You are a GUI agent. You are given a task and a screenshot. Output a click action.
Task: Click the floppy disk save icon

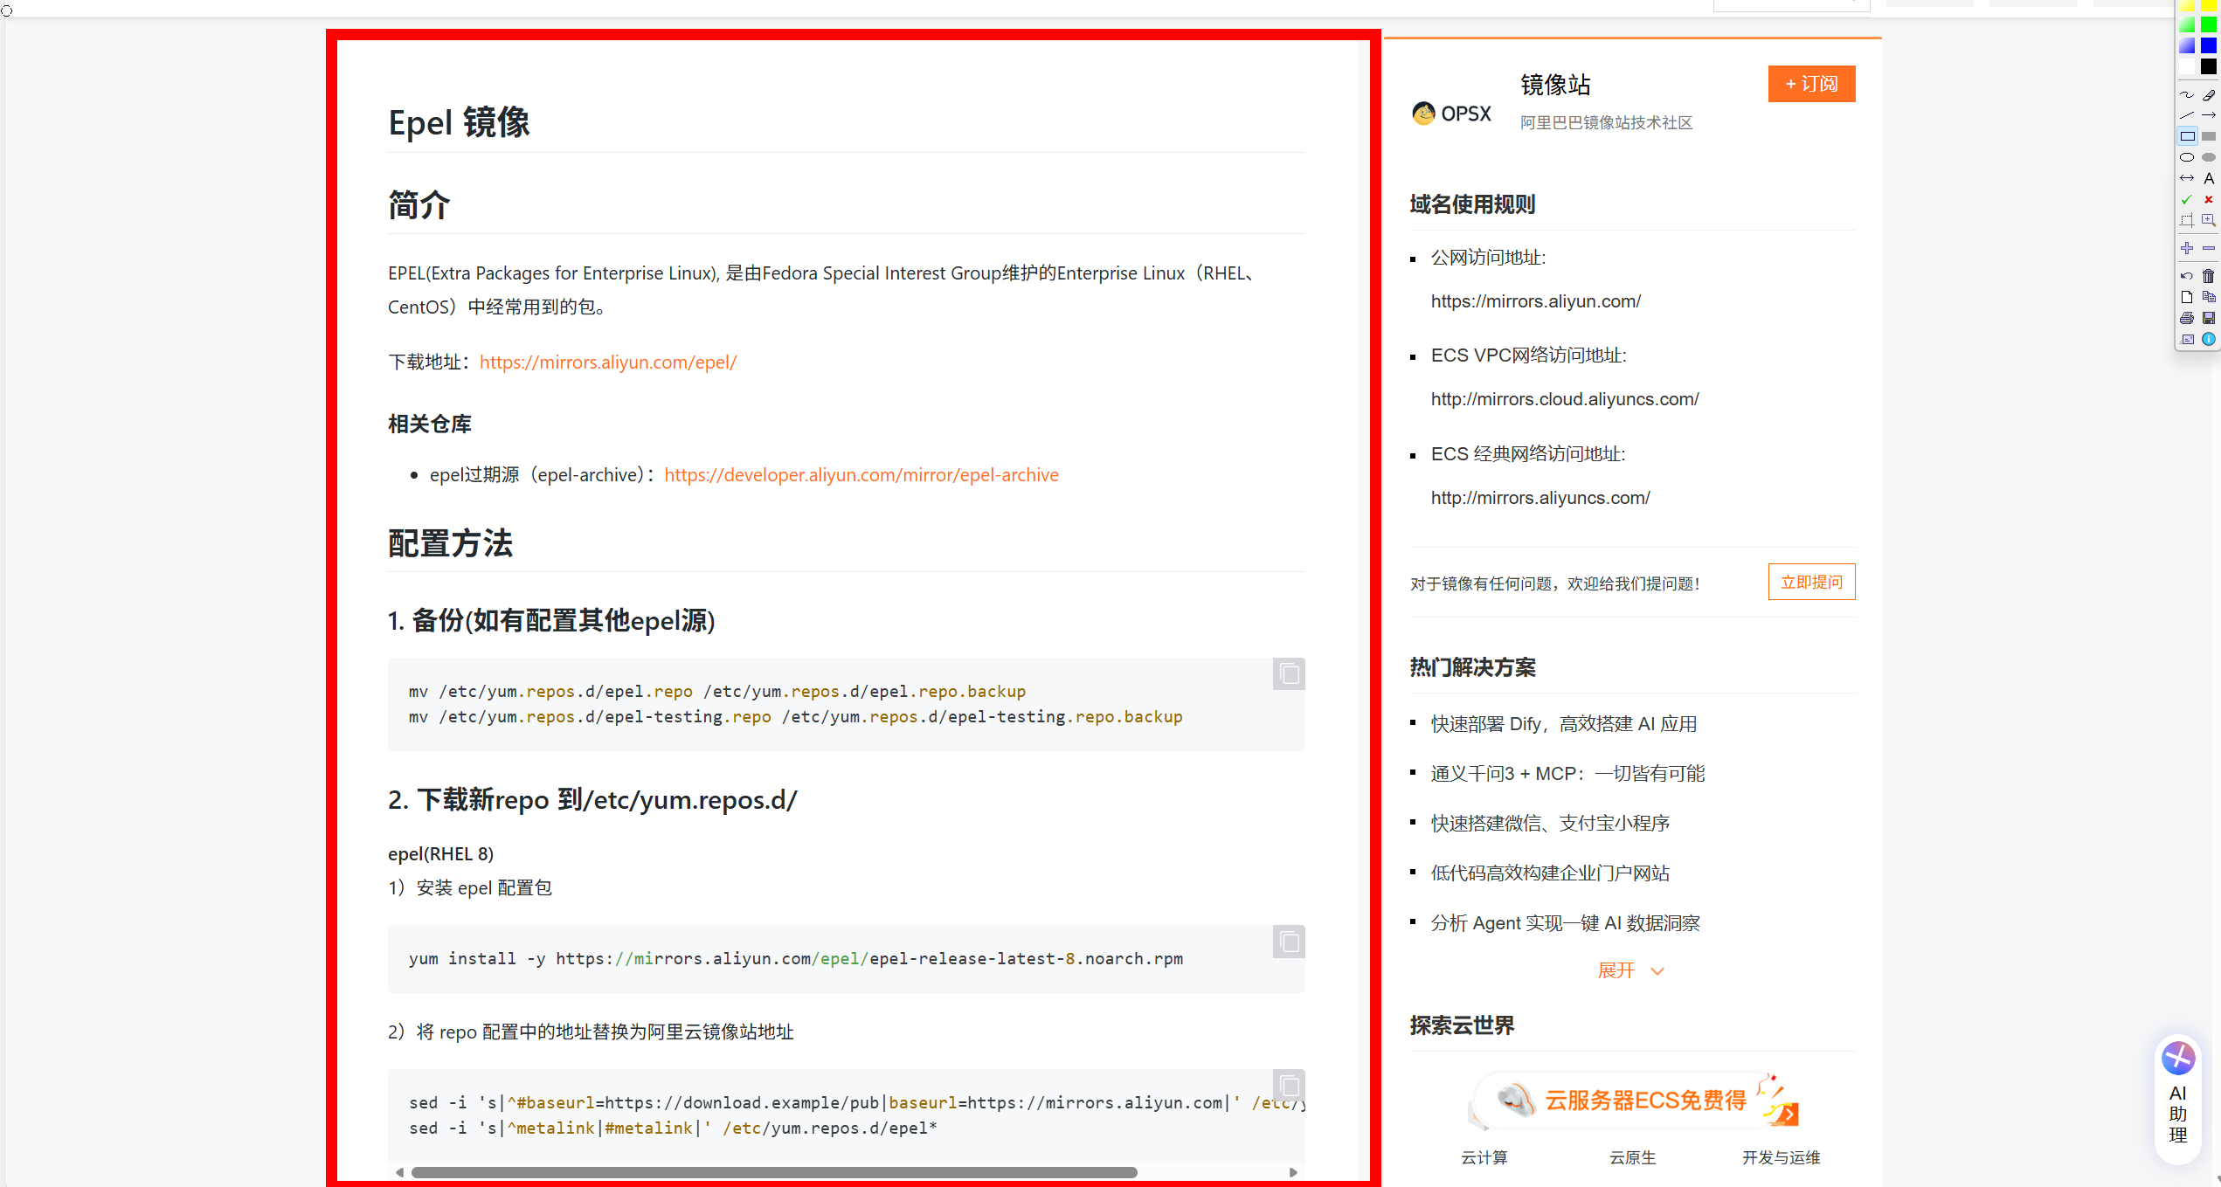point(2209,318)
